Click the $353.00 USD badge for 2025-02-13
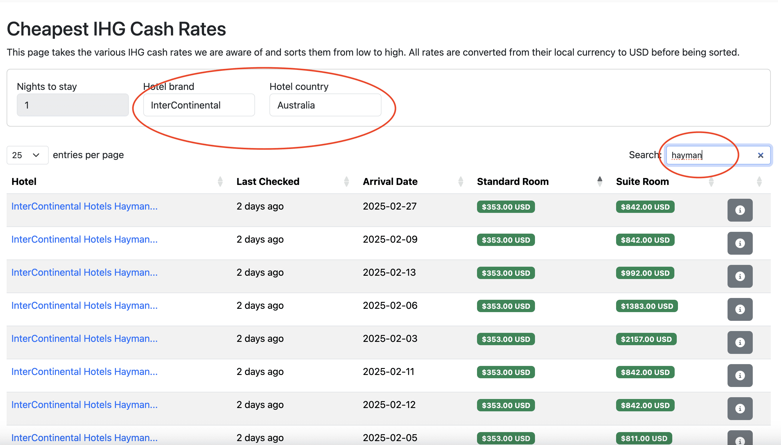 tap(506, 273)
